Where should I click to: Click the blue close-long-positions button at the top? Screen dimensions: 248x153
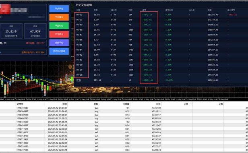[x=59, y=8]
